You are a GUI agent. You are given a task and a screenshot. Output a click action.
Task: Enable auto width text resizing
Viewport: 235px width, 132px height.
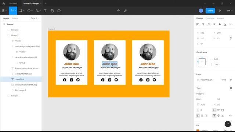pos(214,110)
